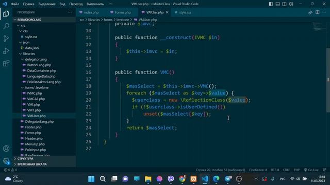Change the CRLF line ending setting
This screenshot has height=185, width=330.
tap(286, 170)
